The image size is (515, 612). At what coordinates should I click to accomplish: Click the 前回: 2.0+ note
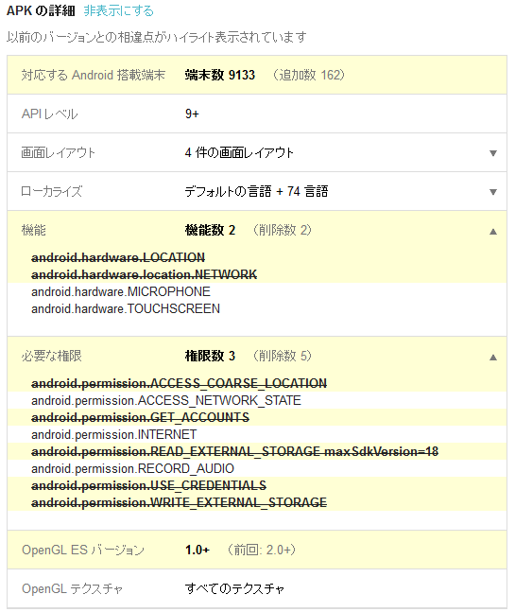(x=262, y=550)
